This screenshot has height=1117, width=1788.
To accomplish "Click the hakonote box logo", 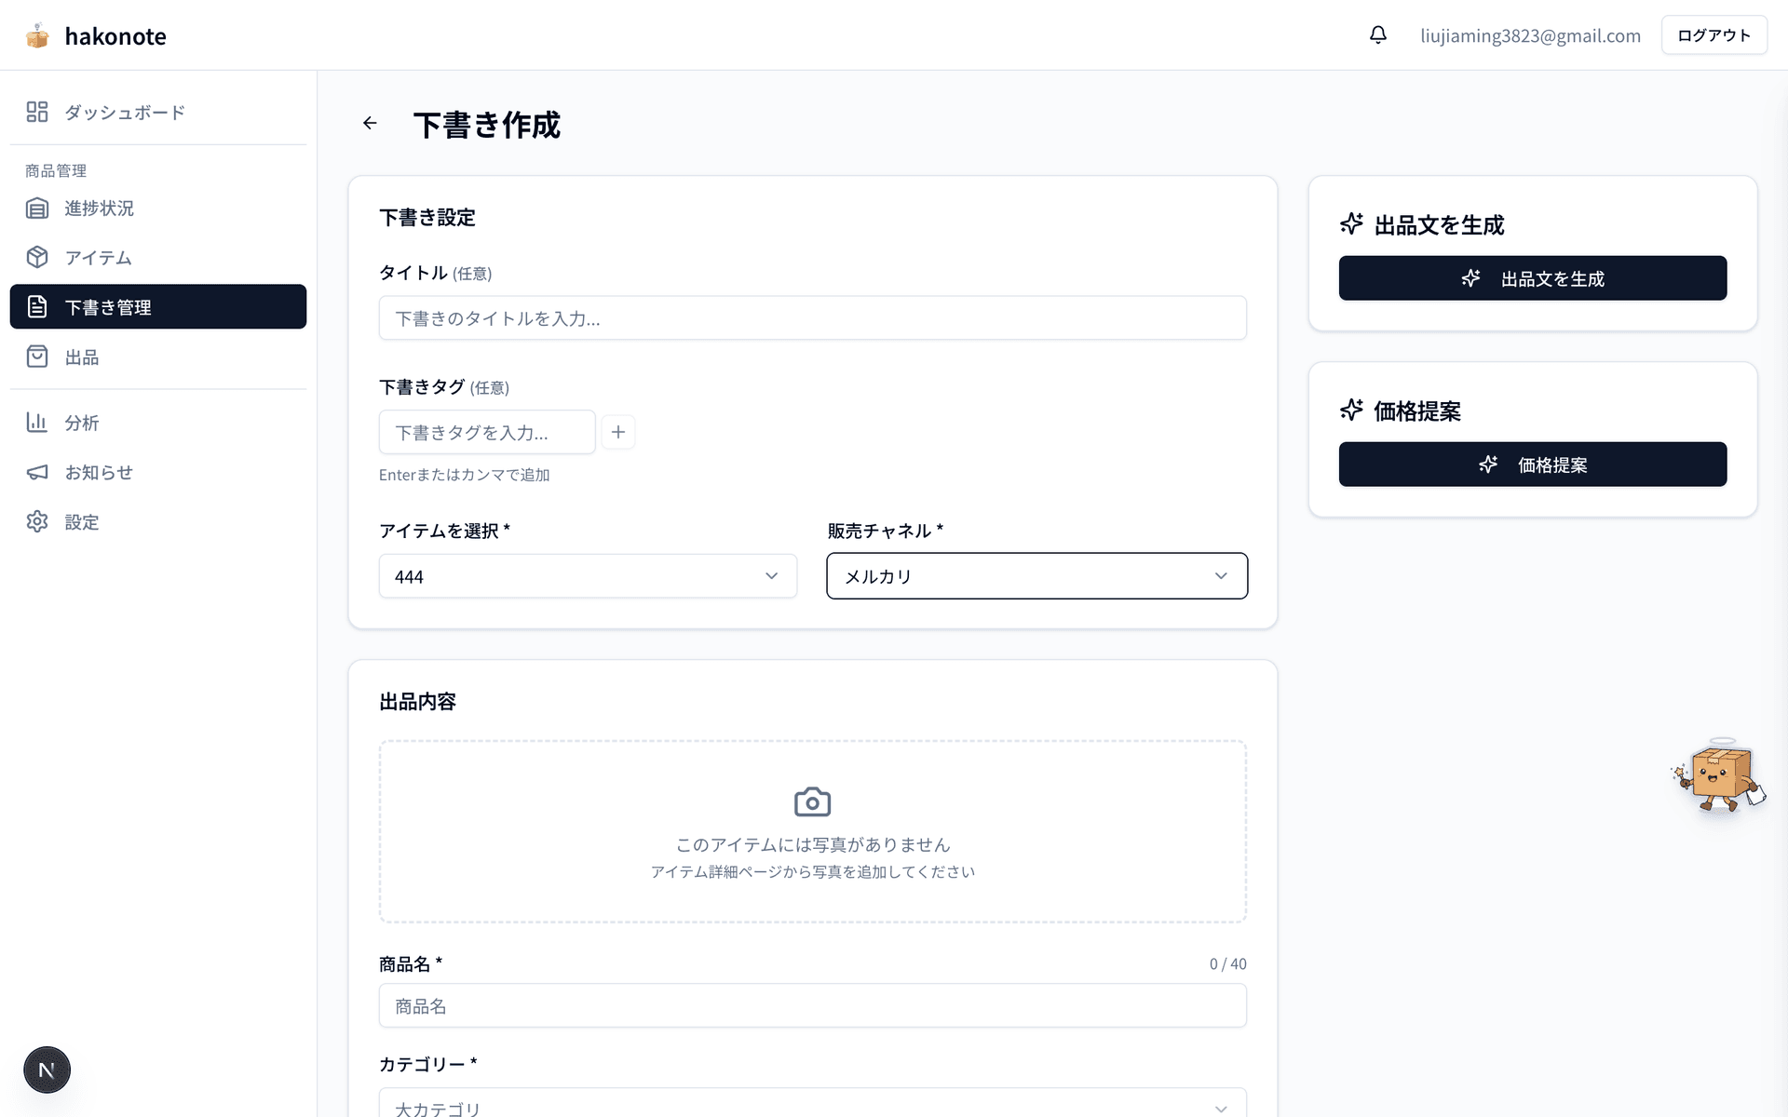I will (x=37, y=35).
